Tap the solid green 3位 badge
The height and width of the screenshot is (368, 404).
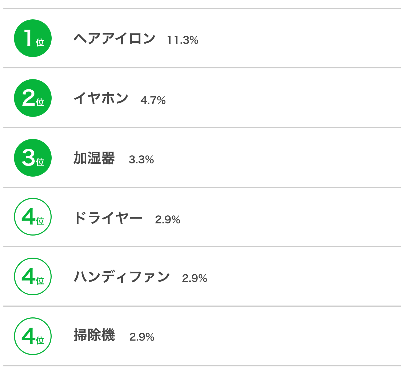click(x=33, y=158)
